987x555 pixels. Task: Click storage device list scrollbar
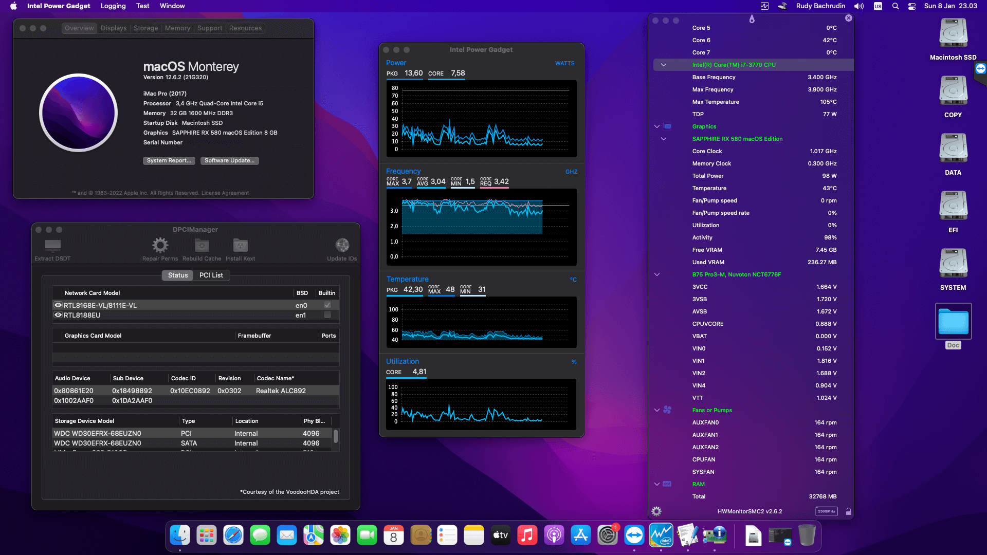tap(336, 436)
